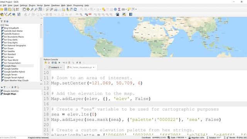Save project with the floppy disk icon

(x=6, y=9)
